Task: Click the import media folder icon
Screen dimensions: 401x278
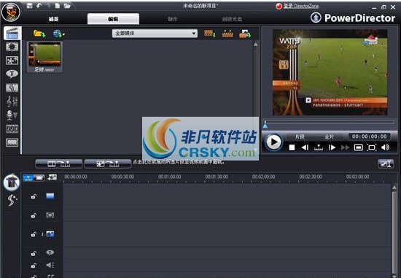Action: 39,34
